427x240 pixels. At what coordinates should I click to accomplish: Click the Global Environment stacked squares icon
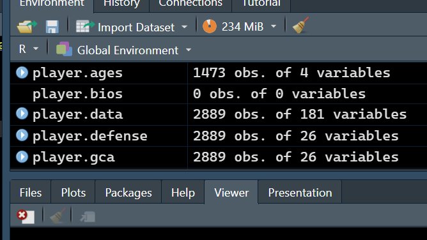(64, 49)
